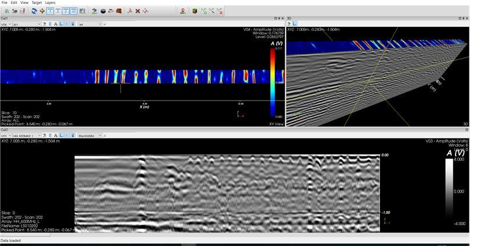
Task: Open the File menu
Action: pyautogui.click(x=4, y=2)
